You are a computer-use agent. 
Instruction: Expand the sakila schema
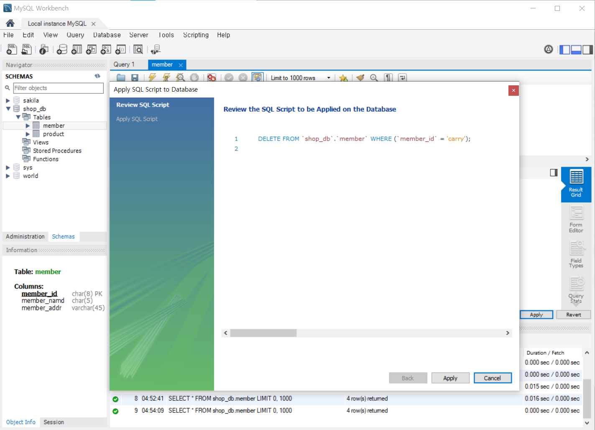pos(8,100)
